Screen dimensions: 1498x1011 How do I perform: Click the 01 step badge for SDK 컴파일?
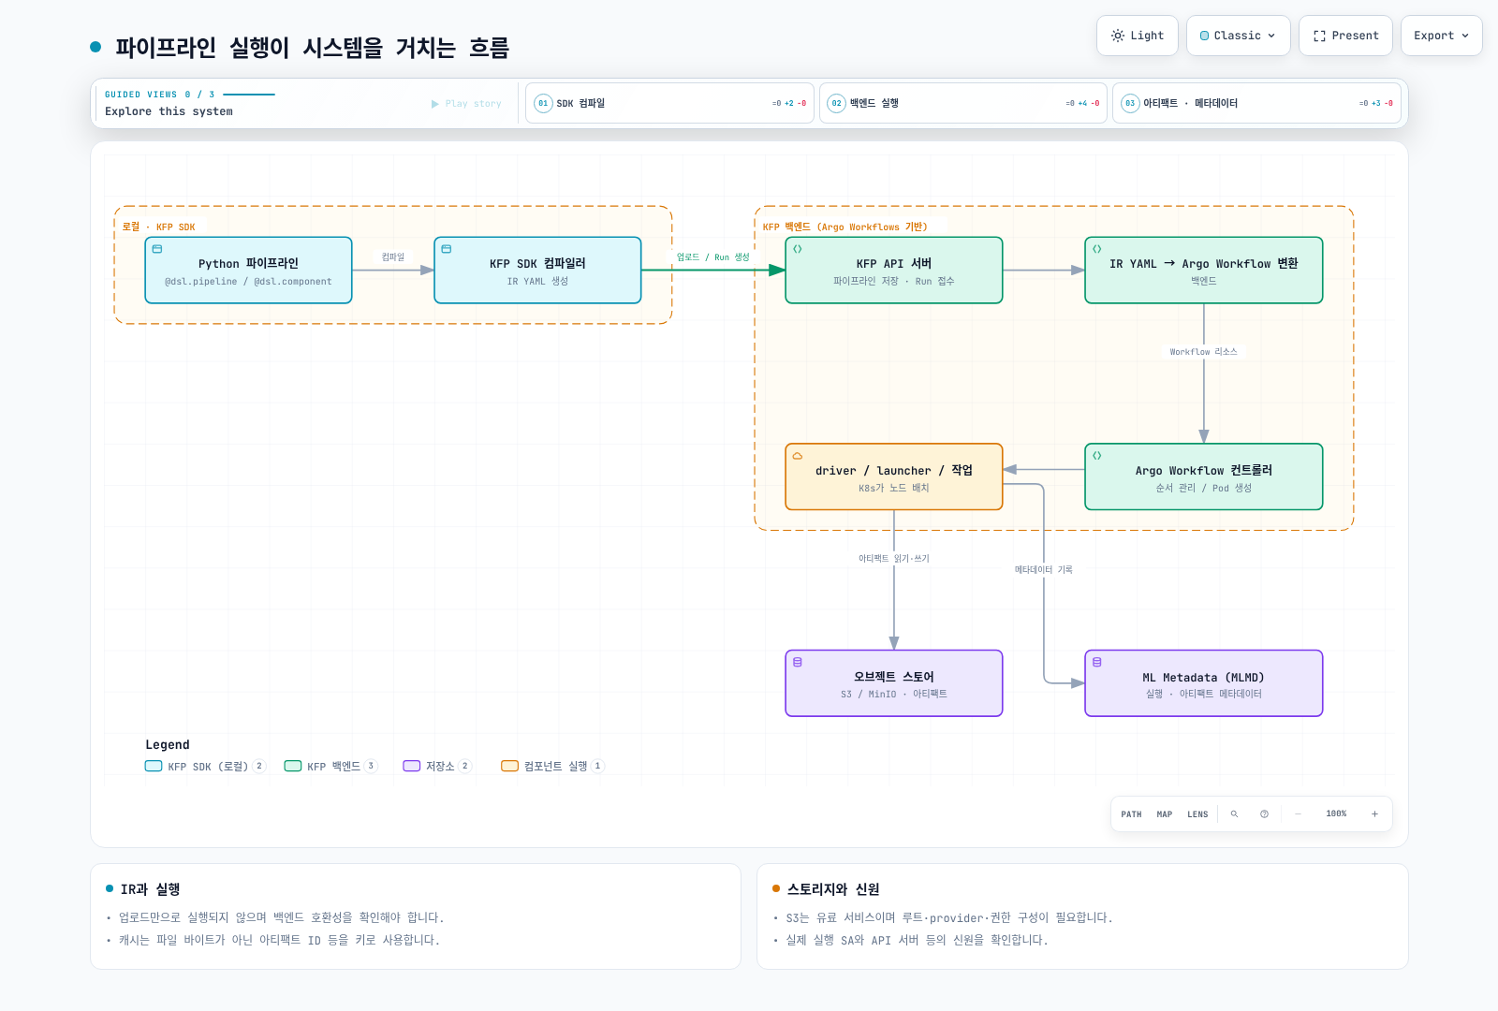click(543, 103)
